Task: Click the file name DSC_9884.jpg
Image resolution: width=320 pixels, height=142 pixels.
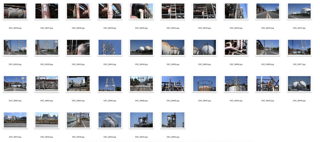Action: [78, 101]
